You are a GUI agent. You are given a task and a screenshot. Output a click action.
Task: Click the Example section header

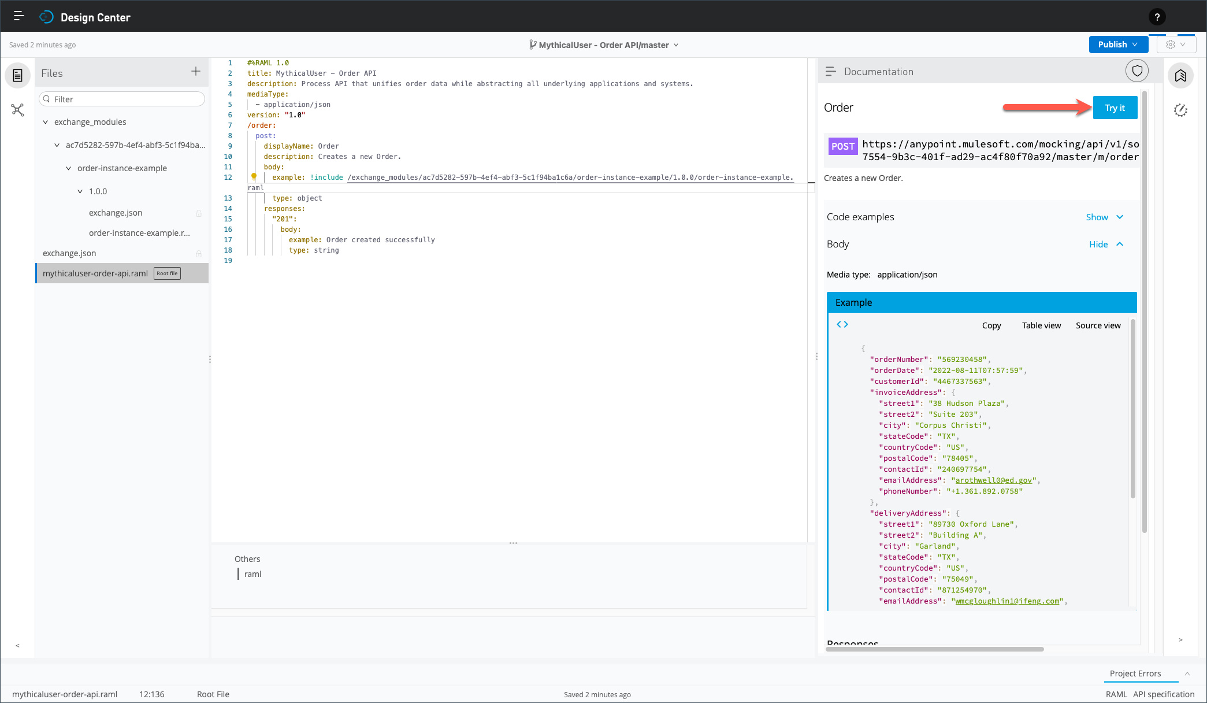tap(982, 302)
